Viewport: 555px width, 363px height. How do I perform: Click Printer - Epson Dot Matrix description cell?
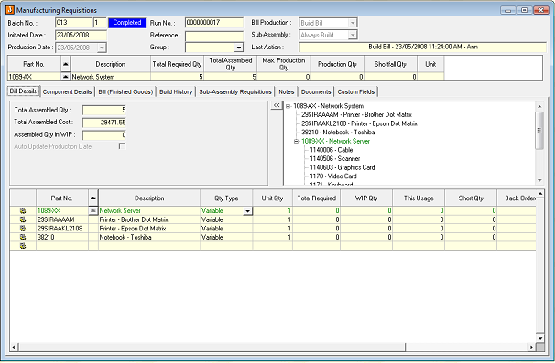click(149, 229)
